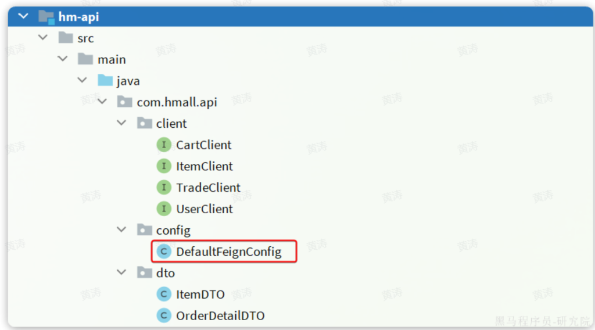The width and height of the screenshot is (595, 330).
Task: Open DefaultFeignConfig class file
Action: point(228,252)
